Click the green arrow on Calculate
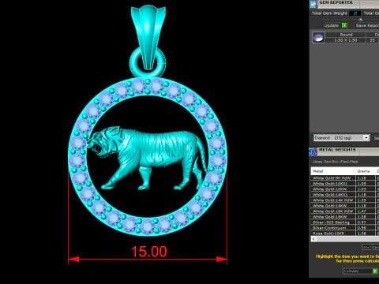379x284 pixels. click(x=375, y=271)
